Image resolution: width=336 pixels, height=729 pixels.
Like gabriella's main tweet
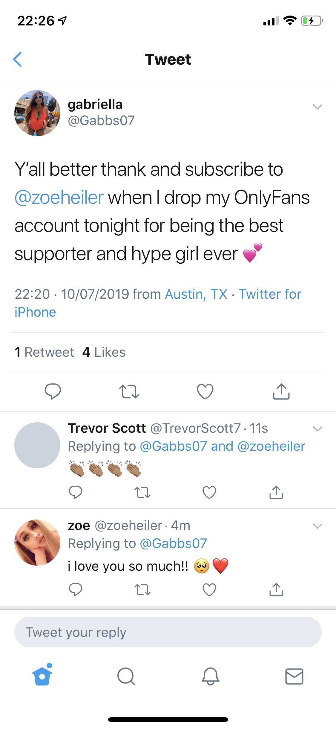(205, 392)
